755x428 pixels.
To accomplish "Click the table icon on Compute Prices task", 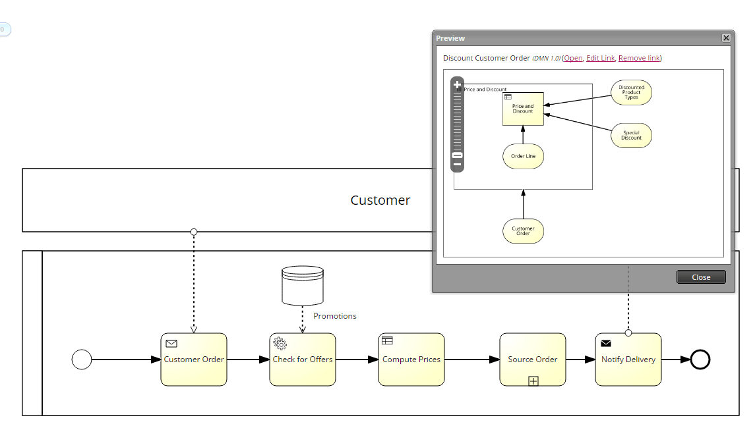I will [x=387, y=340].
